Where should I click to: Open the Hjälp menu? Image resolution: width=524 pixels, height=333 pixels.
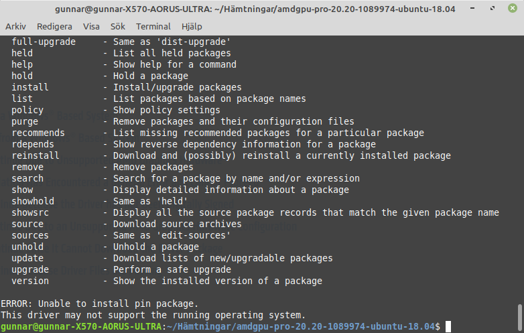(x=192, y=26)
